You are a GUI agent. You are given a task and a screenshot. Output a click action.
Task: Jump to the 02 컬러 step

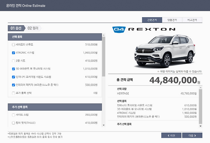[33, 28]
